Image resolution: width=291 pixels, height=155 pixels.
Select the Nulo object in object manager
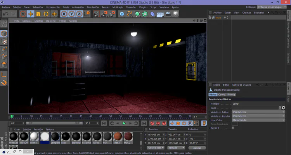218,17
